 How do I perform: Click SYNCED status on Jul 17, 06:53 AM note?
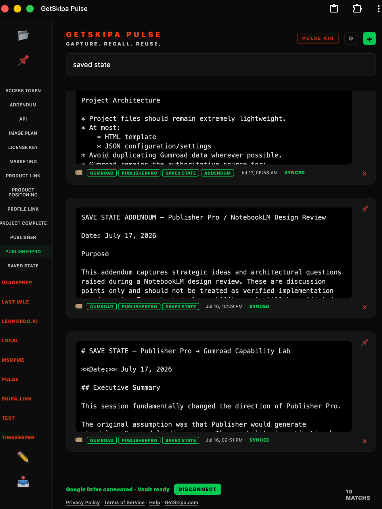coord(294,173)
